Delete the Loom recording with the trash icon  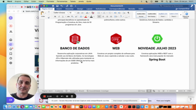[x=72, y=96]
